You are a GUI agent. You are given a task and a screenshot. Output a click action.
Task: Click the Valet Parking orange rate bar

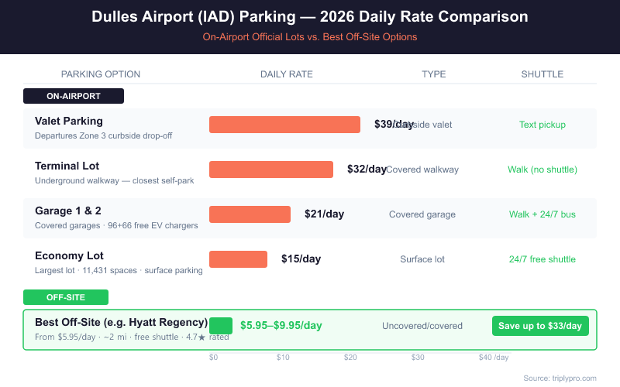pyautogui.click(x=284, y=125)
